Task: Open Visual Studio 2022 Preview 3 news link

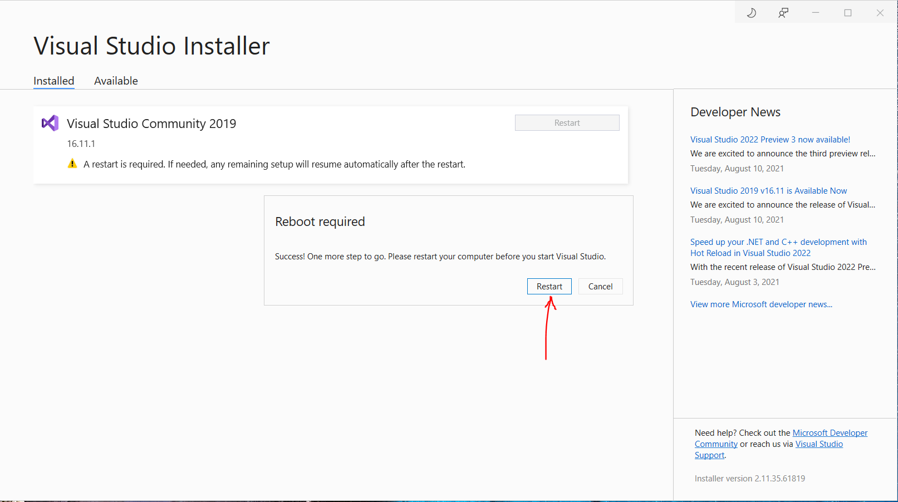Action: point(770,140)
